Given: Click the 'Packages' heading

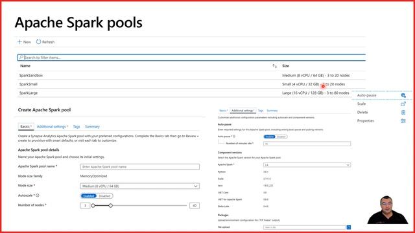Looking at the screenshot, I should (223, 216).
